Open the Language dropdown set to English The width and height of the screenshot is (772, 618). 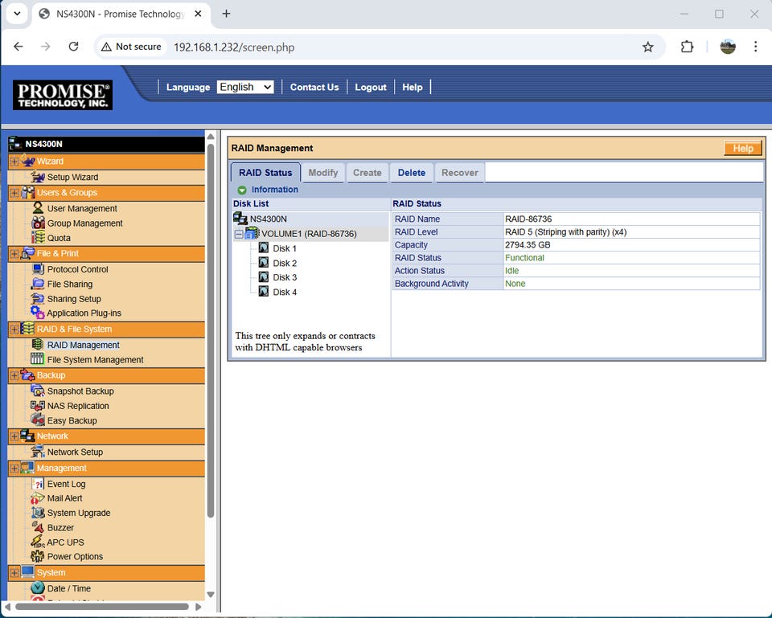(245, 87)
